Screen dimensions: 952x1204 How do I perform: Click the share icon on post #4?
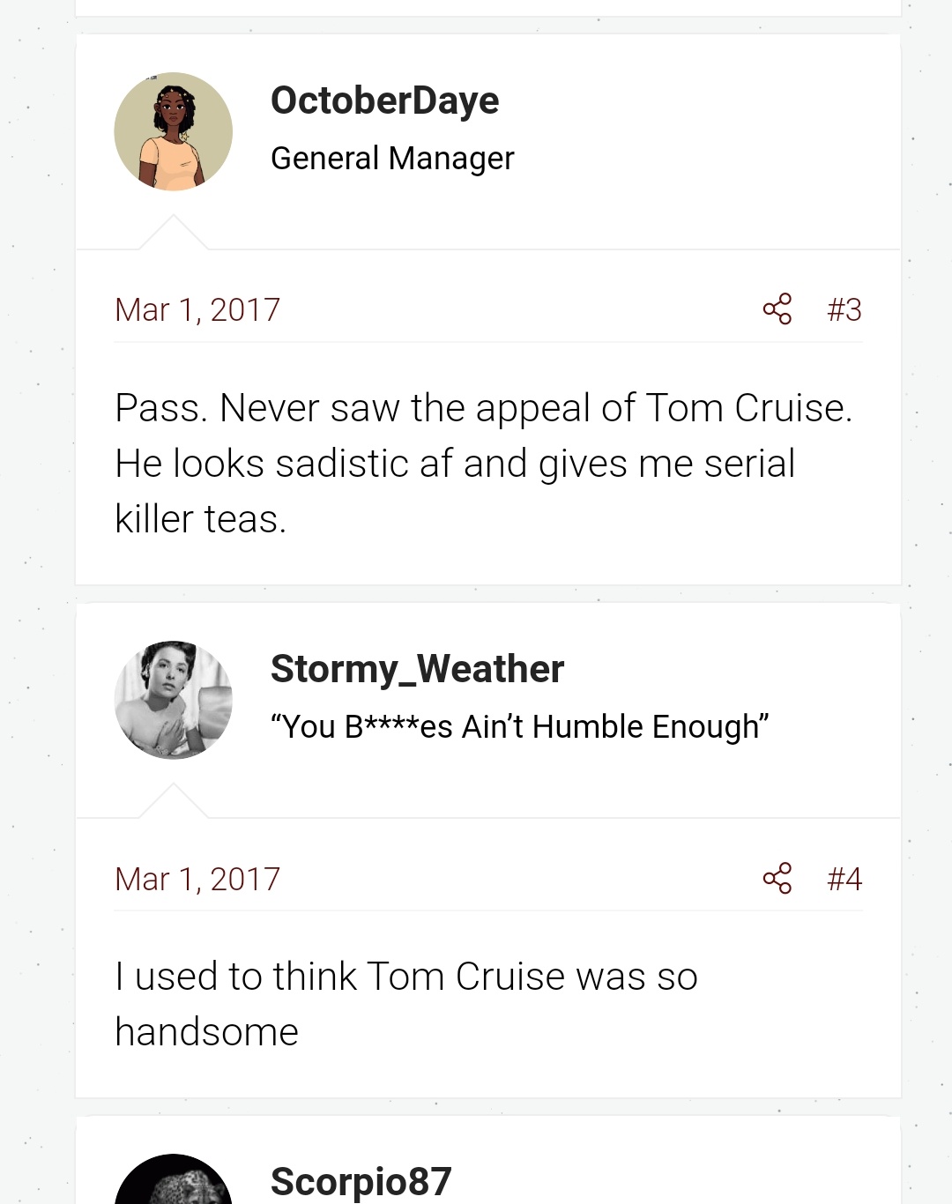(777, 878)
